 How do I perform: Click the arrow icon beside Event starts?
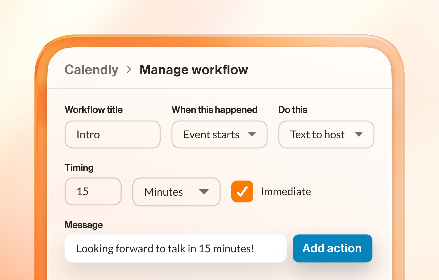[252, 135]
